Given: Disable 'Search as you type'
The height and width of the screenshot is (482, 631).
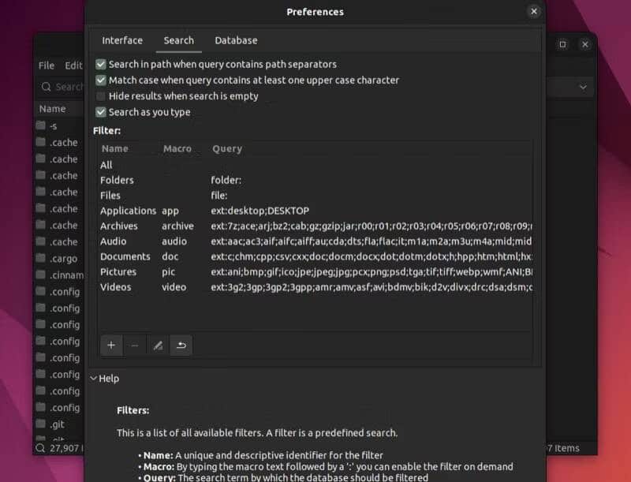Looking at the screenshot, I should click(x=101, y=112).
